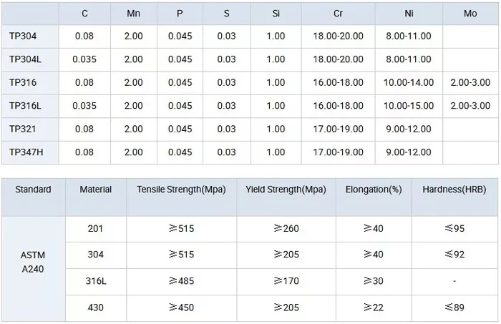501x324 pixels.
Task: Select the ≥22 elongation value
Action: click(373, 308)
